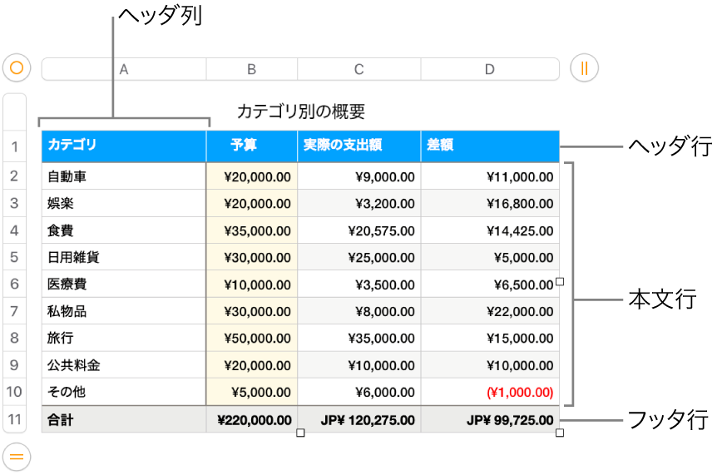Click the 予算 header cell

(251, 146)
